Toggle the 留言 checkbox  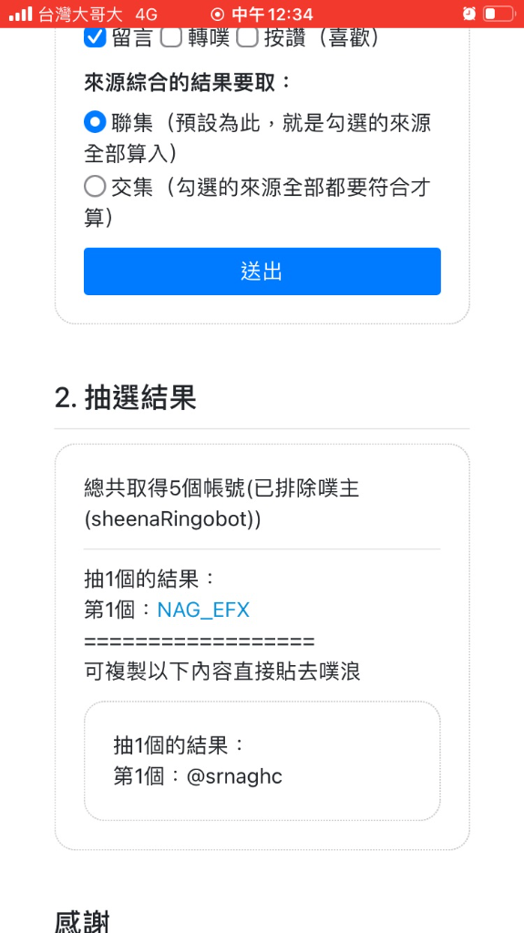(95, 38)
